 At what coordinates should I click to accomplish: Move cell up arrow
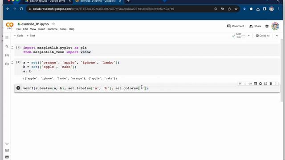(x=240, y=84)
